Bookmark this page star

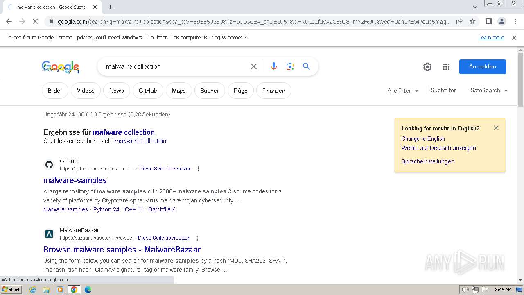(472, 21)
